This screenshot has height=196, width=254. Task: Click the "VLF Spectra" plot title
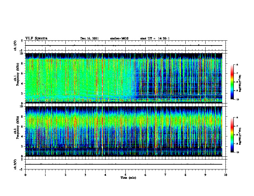[36, 38]
